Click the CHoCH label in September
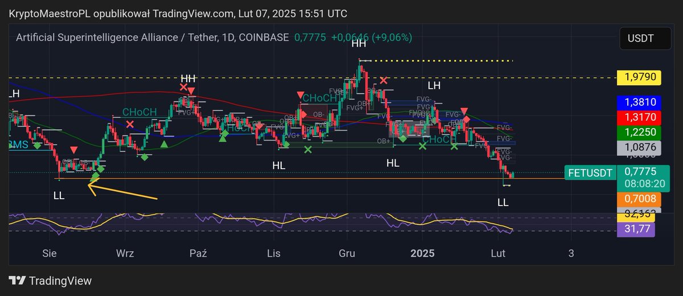 click(x=139, y=112)
